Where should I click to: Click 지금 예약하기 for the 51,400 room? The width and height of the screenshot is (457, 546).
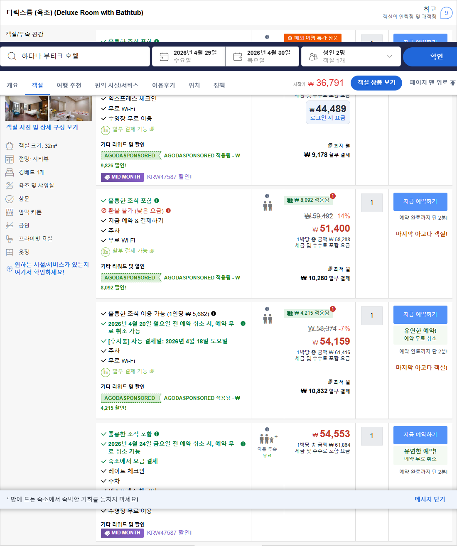click(420, 202)
